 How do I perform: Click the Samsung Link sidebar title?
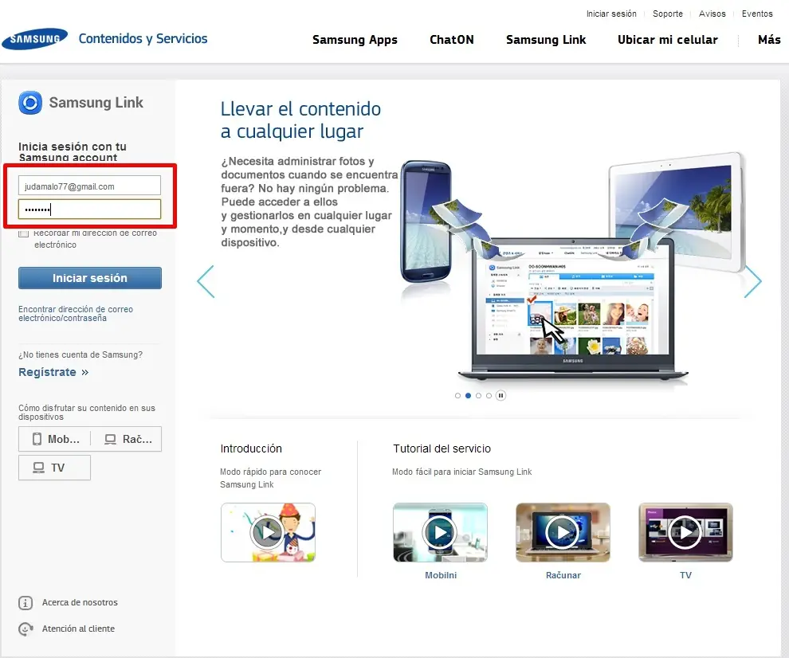96,103
